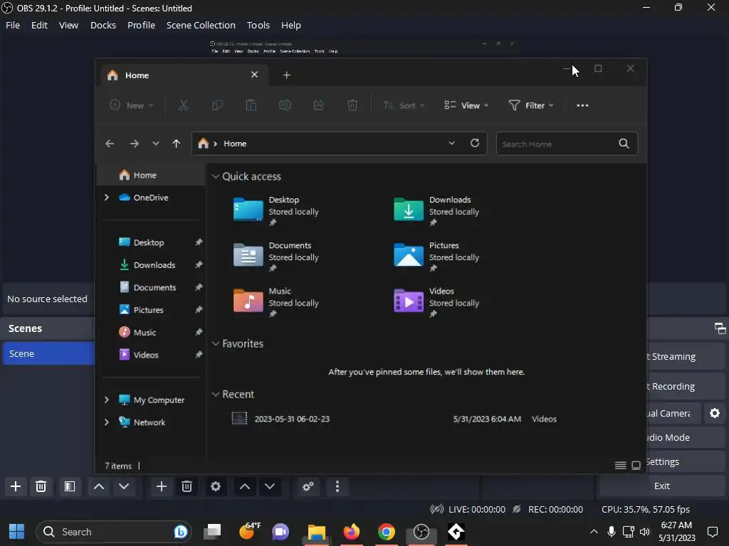Add a new scene with plus icon
The height and width of the screenshot is (546, 729).
16,486
